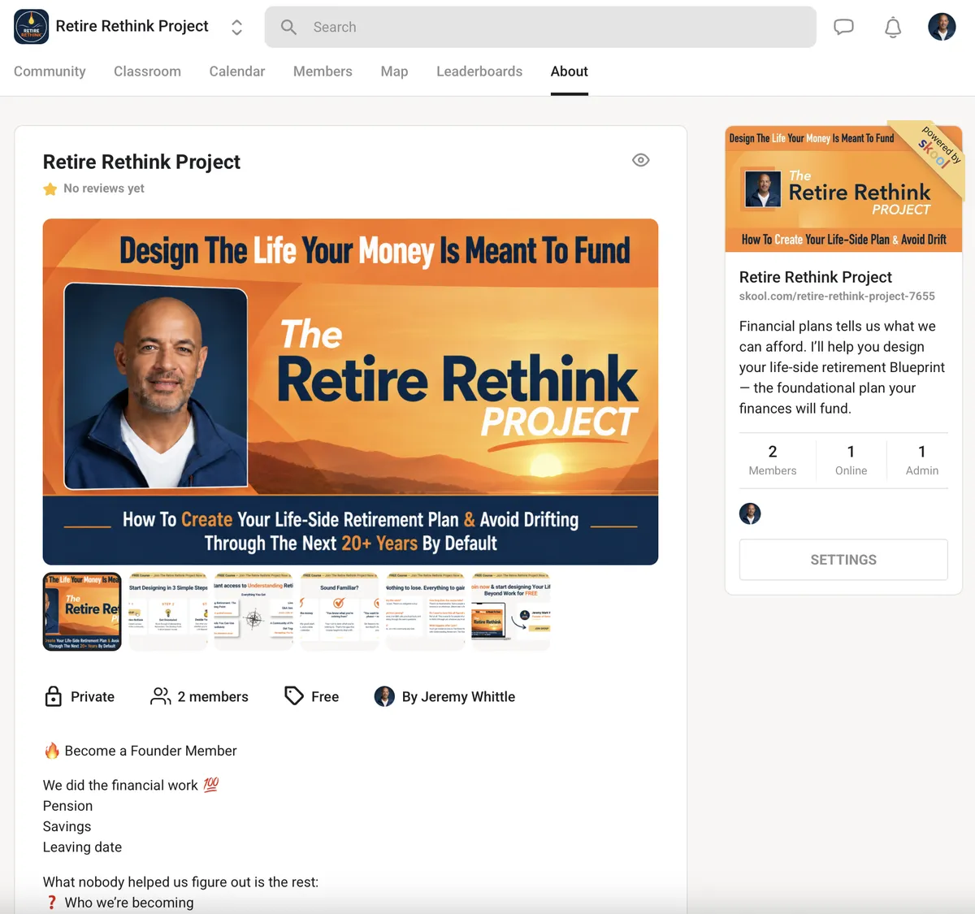Select the first Retire Rethink cover thumbnail
This screenshot has width=975, height=914.
82,612
